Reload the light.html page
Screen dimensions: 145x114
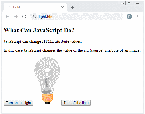pos(24,17)
